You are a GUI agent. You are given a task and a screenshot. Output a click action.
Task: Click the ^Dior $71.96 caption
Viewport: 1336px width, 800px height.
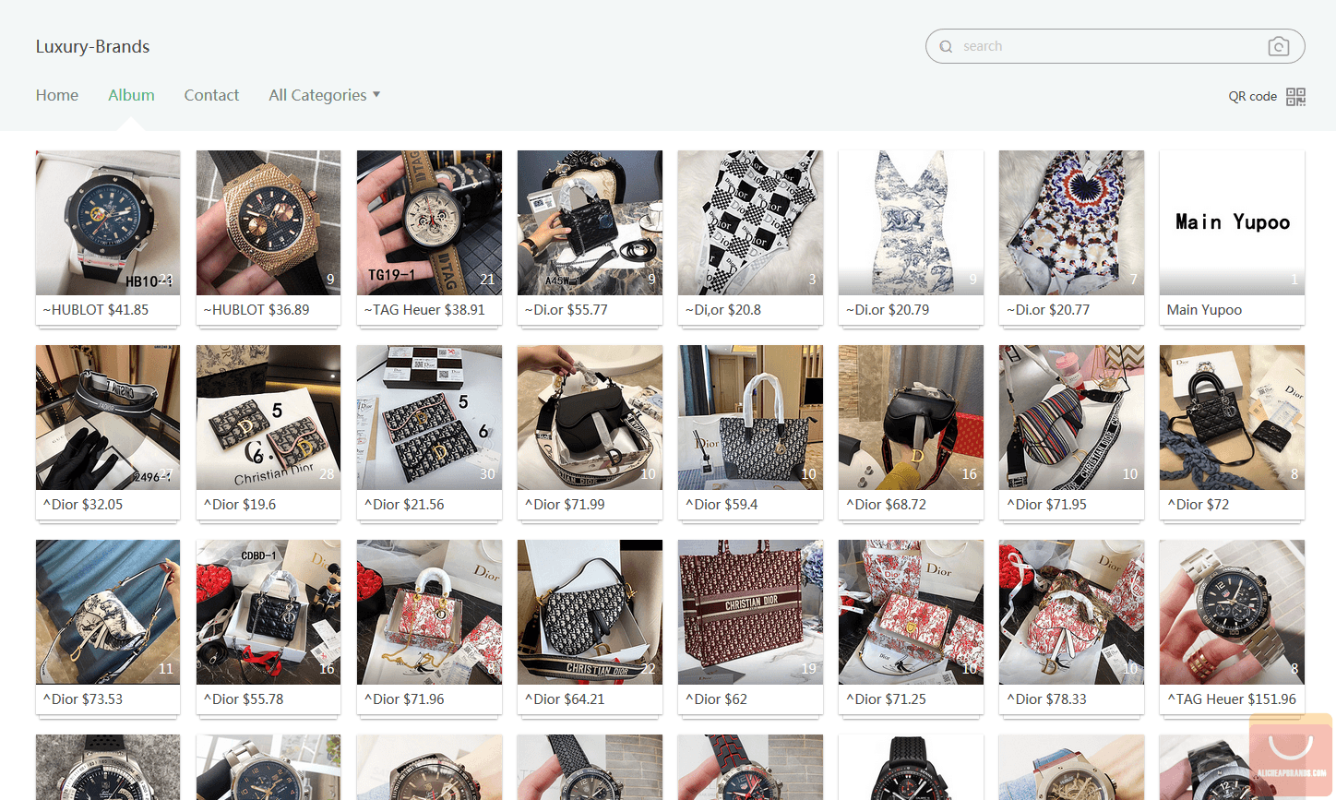click(x=404, y=699)
